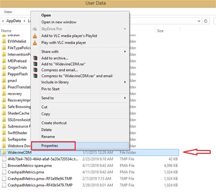Viewport: 216px width, 193px height.
Task: Select the RecoveryImproved folder name
Action: point(19,100)
